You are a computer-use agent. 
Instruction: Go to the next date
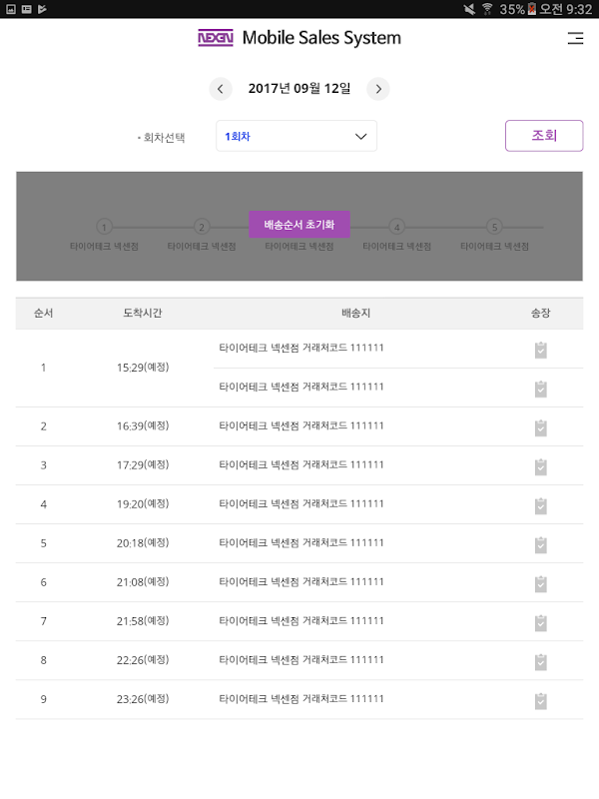pyautogui.click(x=377, y=89)
